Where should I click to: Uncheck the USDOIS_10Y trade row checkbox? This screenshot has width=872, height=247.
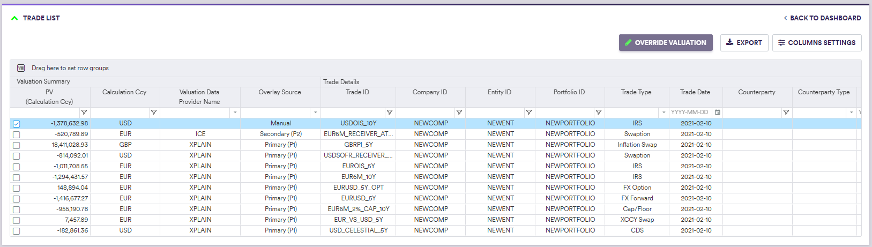tap(17, 124)
